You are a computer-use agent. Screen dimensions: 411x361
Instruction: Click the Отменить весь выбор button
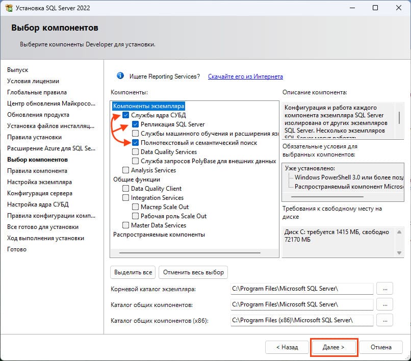[193, 272]
